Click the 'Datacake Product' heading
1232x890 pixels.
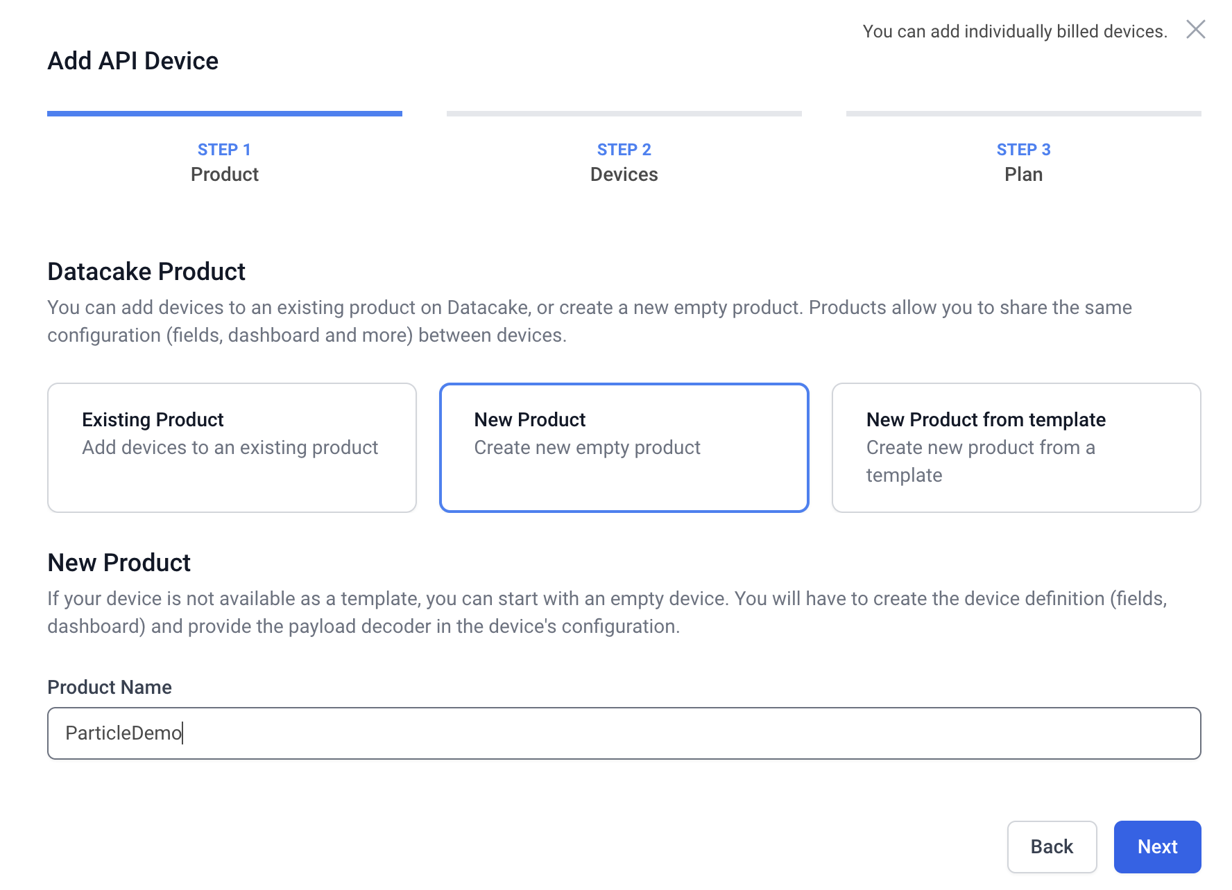[x=146, y=272]
